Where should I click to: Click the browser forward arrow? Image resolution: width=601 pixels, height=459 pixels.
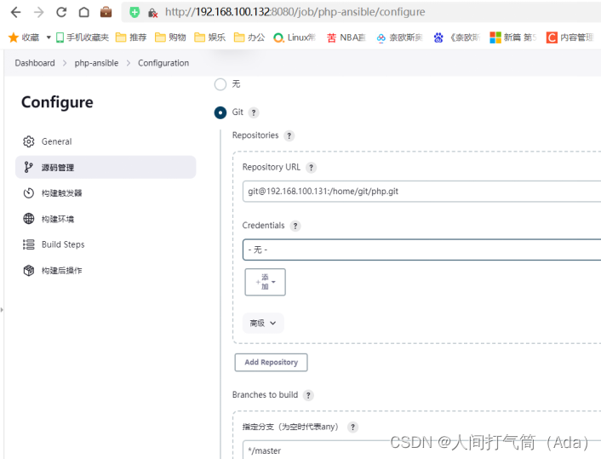38,12
